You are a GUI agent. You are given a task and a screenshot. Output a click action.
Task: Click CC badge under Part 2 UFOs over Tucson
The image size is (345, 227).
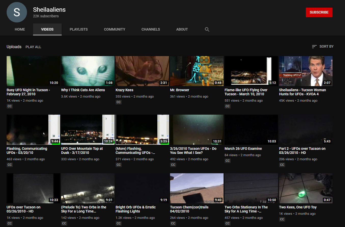click(282, 165)
